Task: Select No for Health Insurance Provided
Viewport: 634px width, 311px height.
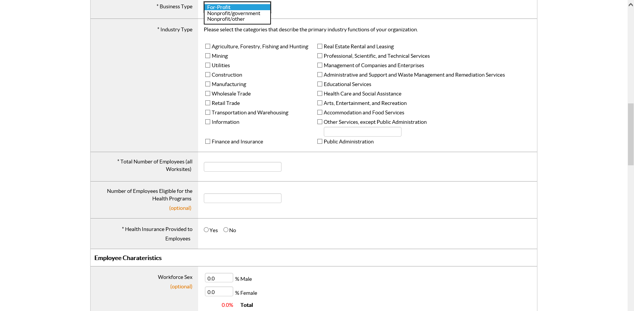Action: pos(226,230)
